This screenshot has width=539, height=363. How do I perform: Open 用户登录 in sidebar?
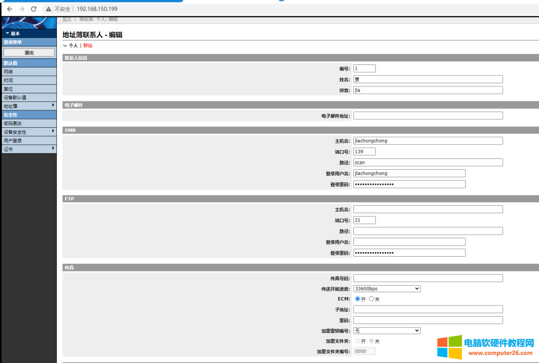[x=28, y=141]
